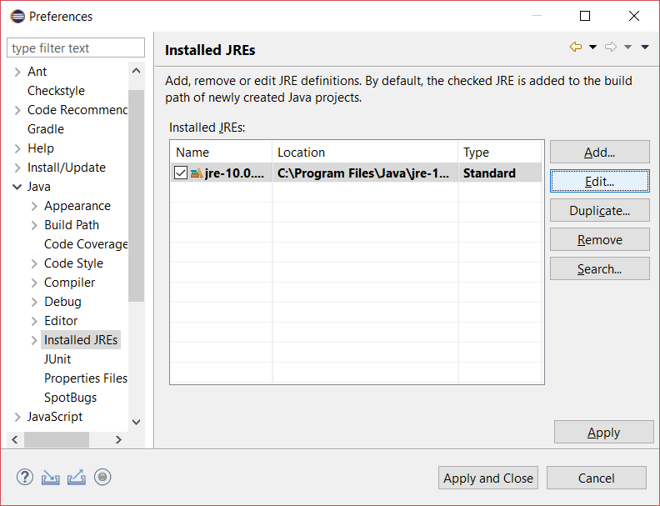Viewport: 660px width, 506px height.
Task: Open the preferences view menu dropdown arrow
Action: pyautogui.click(x=645, y=48)
